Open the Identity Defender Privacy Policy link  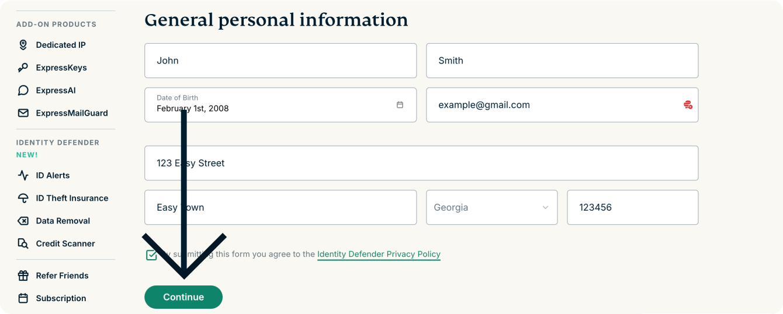[x=379, y=254]
